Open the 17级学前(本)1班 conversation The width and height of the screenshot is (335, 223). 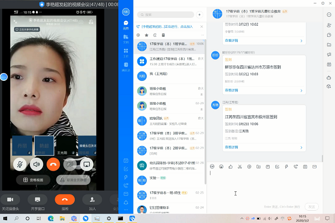(169, 46)
